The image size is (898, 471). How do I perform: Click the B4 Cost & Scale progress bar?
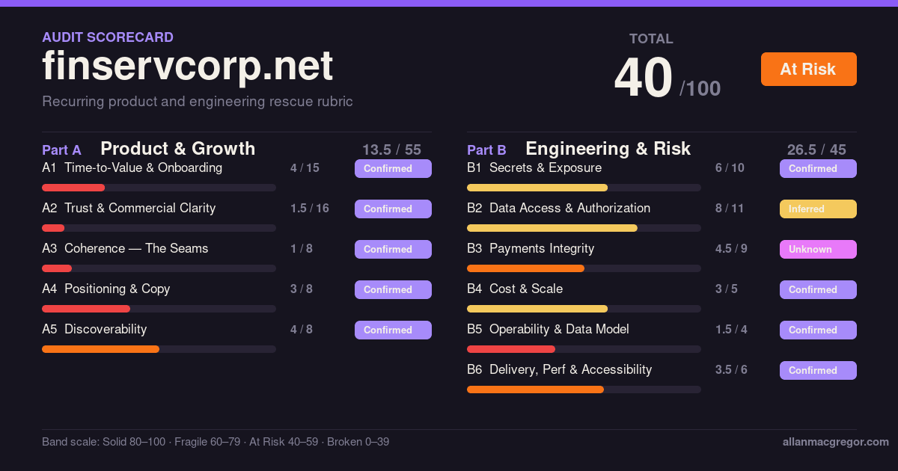point(584,309)
